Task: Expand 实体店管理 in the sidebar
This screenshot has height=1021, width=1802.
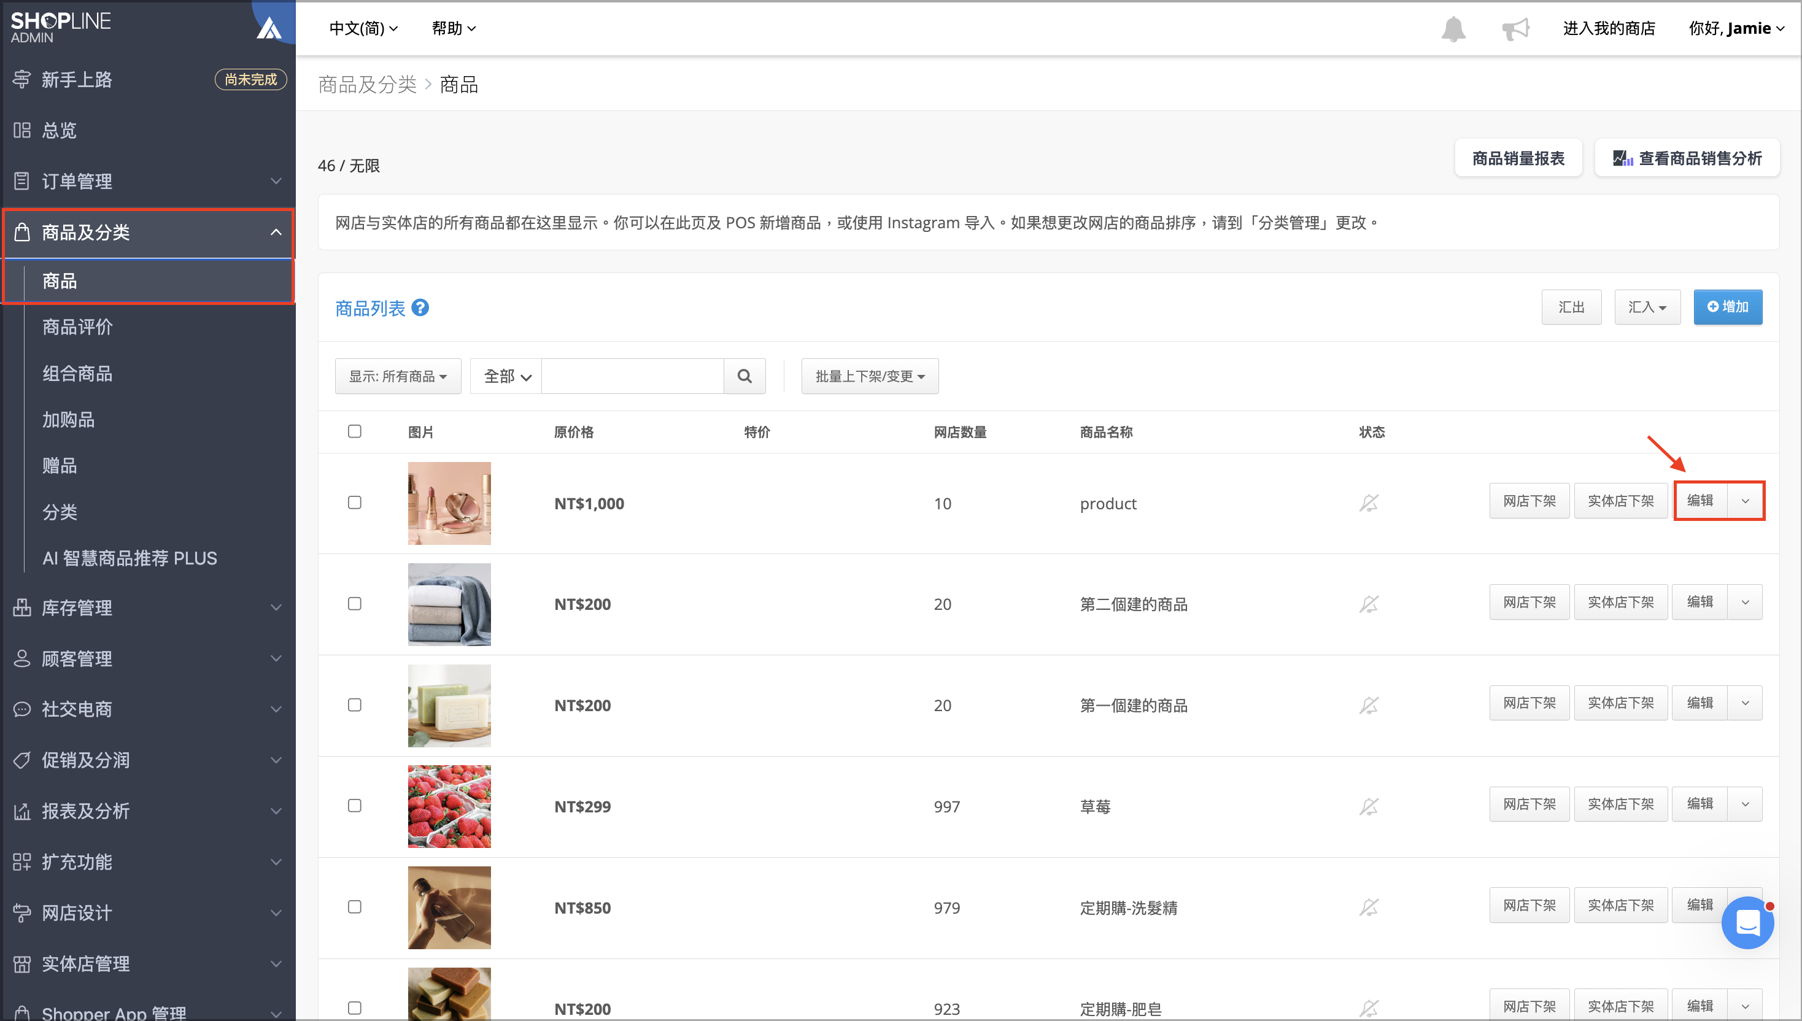Action: (x=148, y=963)
